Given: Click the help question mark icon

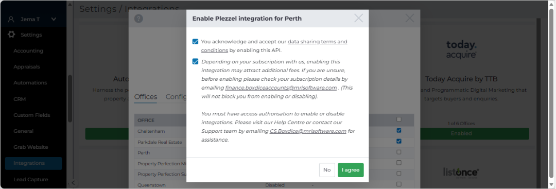Looking at the screenshot, I should (x=138, y=19).
